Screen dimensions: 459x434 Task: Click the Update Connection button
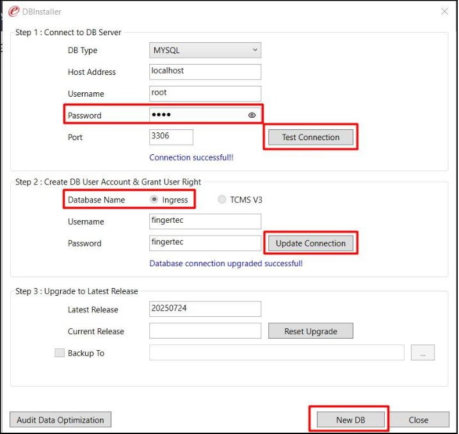(x=310, y=243)
